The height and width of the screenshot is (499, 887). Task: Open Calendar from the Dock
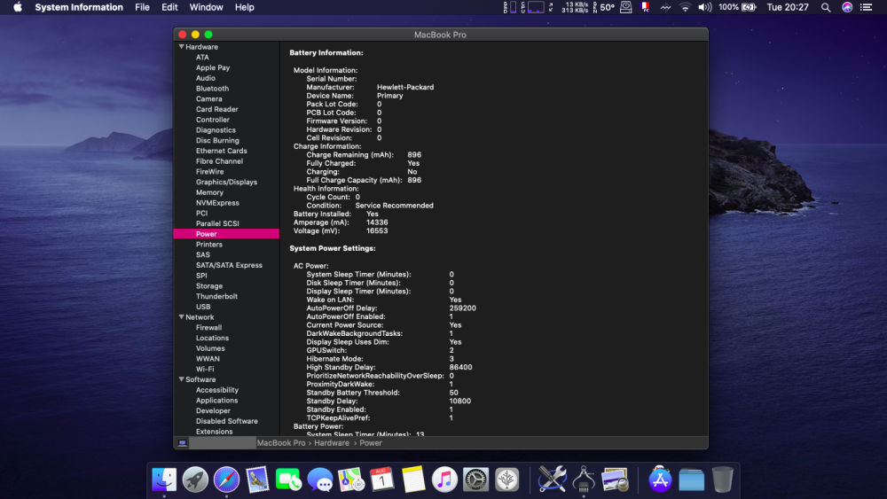coord(381,480)
